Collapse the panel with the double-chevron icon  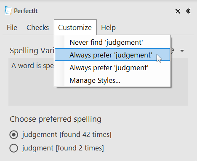click(188, 11)
